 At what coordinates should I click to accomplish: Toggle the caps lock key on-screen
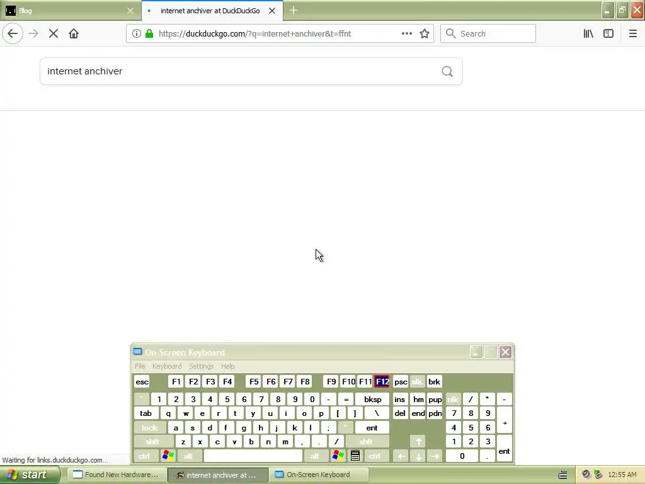150,428
